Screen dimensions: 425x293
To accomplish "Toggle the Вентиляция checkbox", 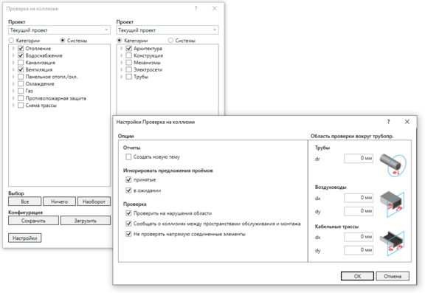I will (x=21, y=69).
